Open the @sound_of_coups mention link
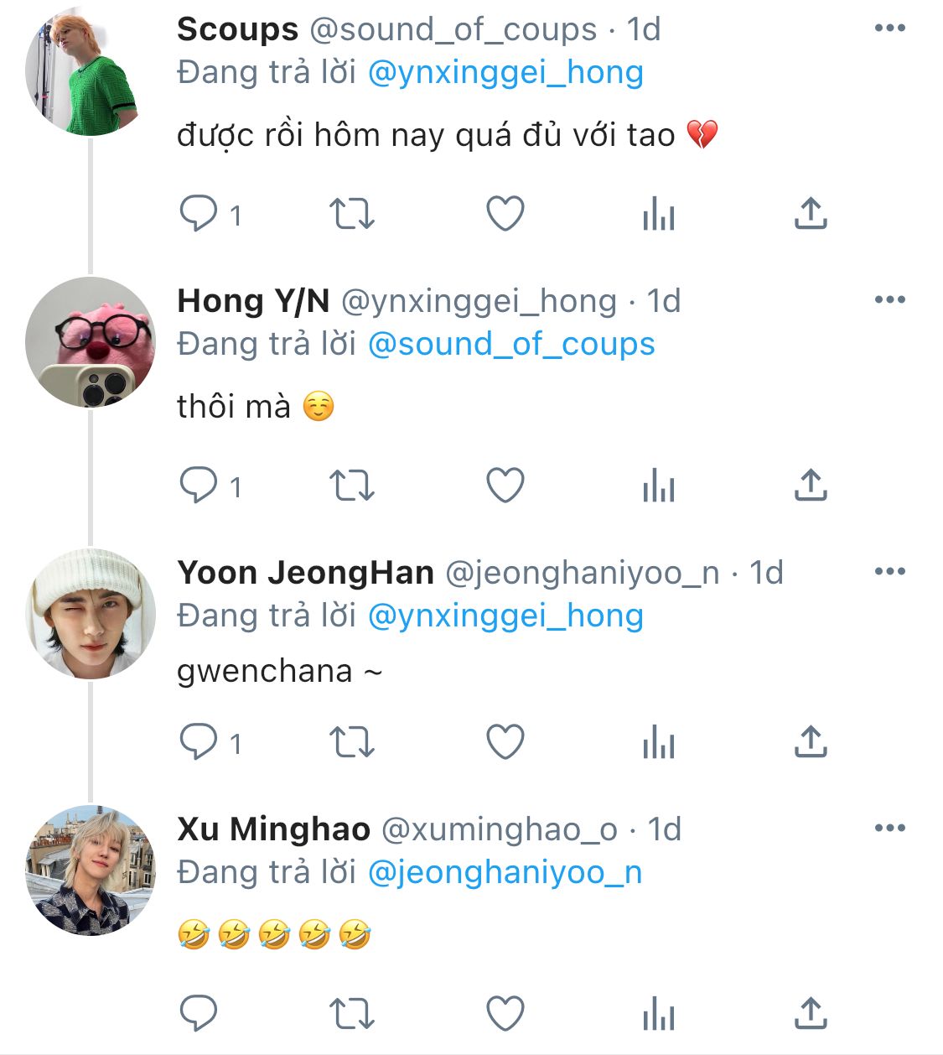Screen dimensions: 943x1055 (x=511, y=345)
